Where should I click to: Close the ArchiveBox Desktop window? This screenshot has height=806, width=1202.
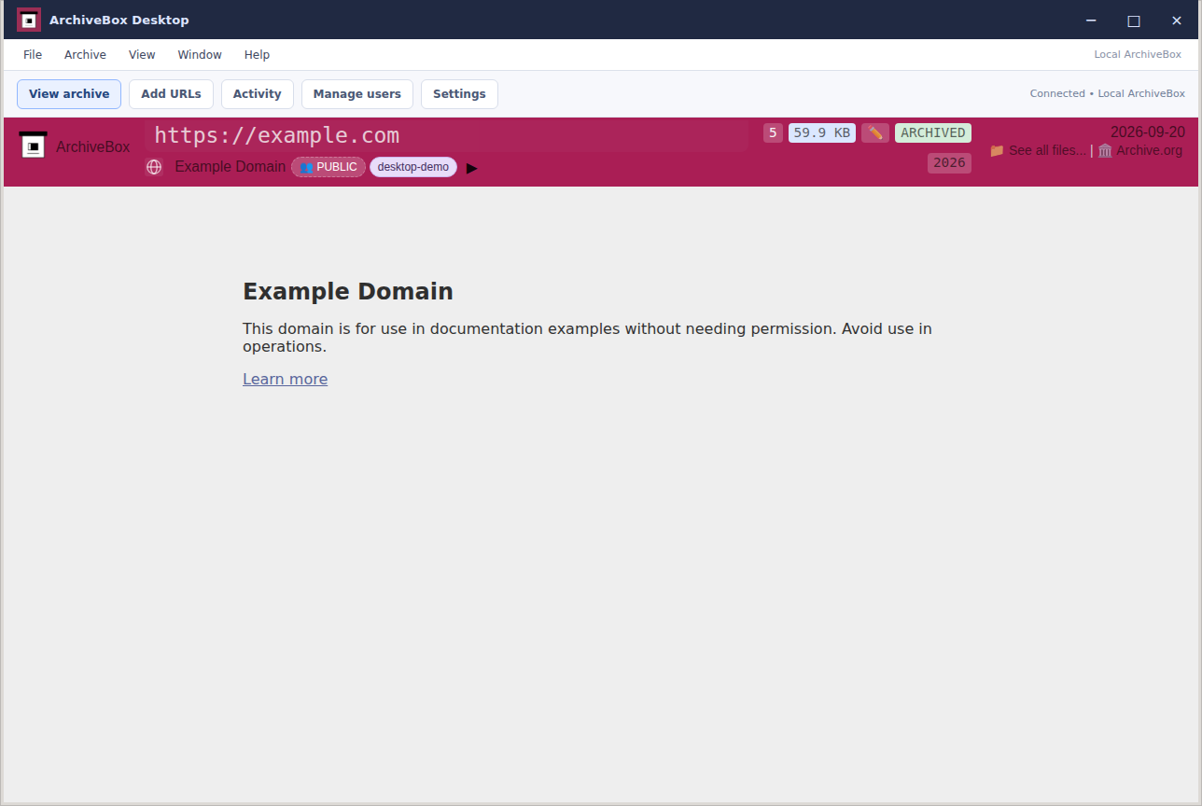(x=1177, y=20)
